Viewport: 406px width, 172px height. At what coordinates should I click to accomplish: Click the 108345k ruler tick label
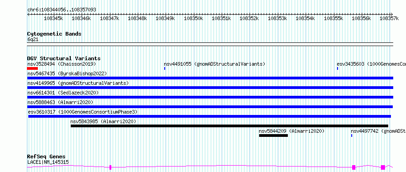tap(53, 18)
